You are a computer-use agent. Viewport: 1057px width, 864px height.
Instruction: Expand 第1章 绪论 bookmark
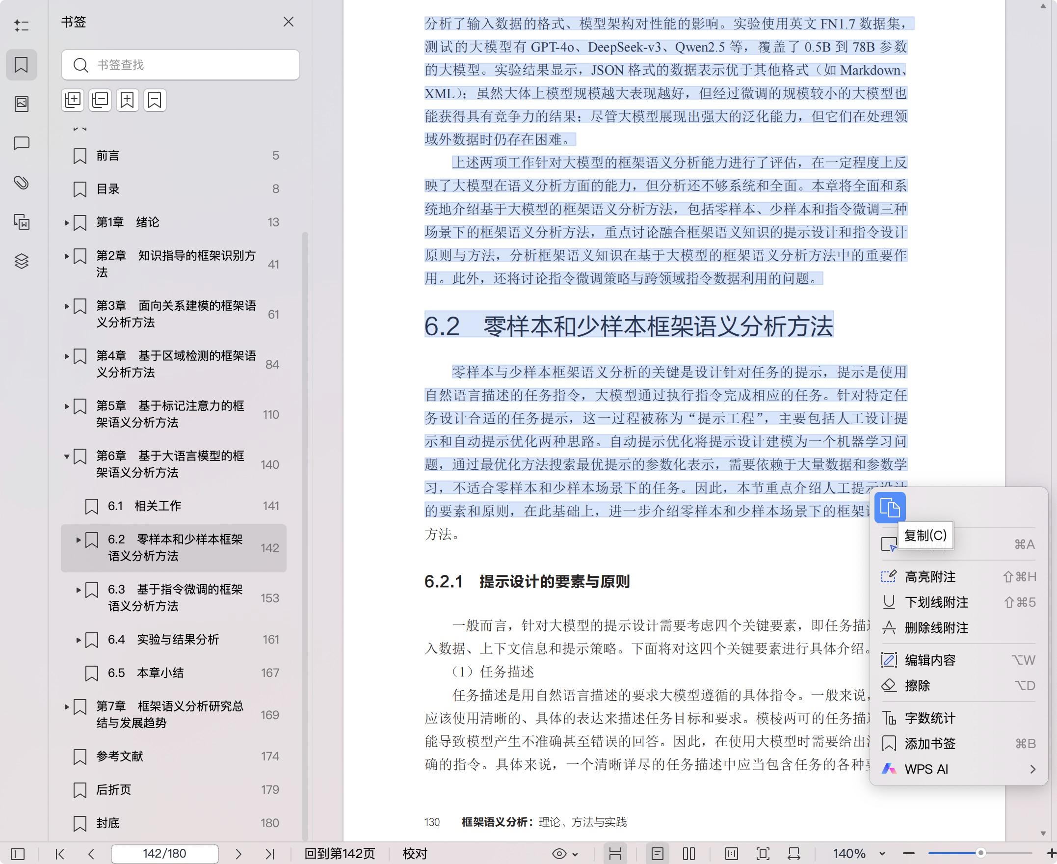tap(66, 222)
